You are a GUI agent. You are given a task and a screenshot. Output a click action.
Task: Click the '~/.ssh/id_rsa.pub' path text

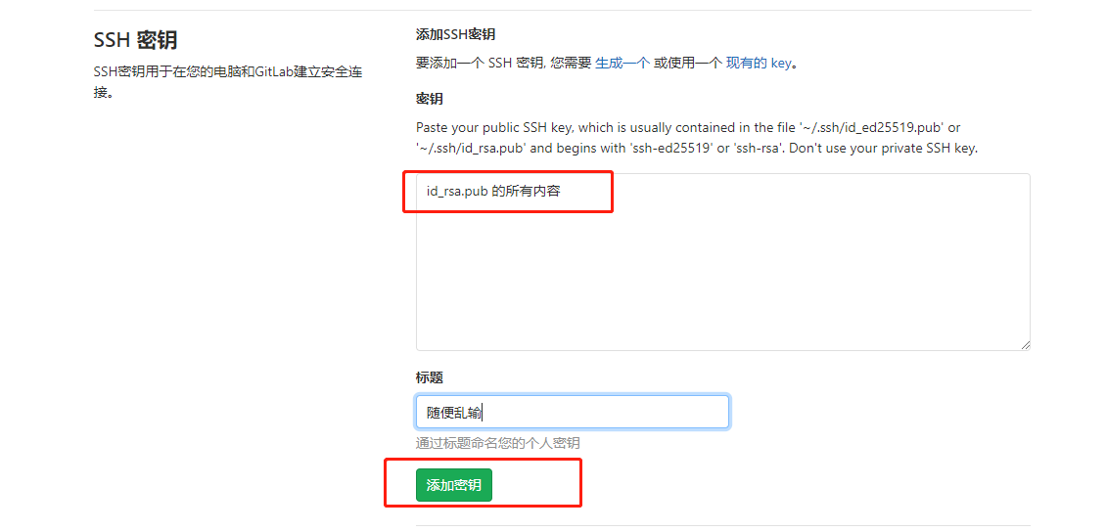(x=471, y=149)
